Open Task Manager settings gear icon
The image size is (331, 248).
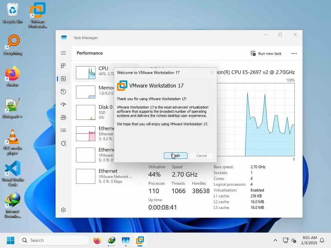point(63,210)
